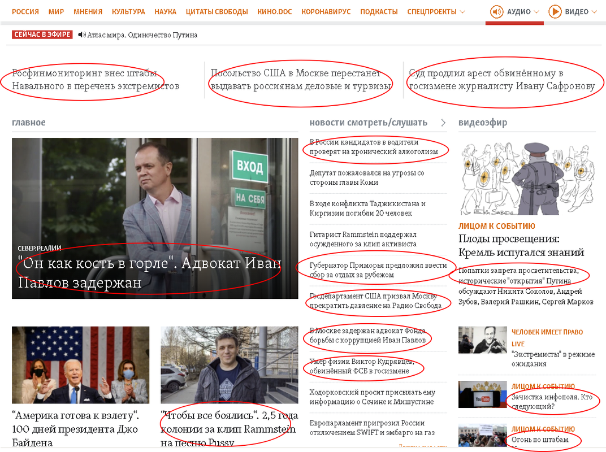Expand the АУДИО dropdown chevron
Screen dimensions: 606x452
pos(536,12)
